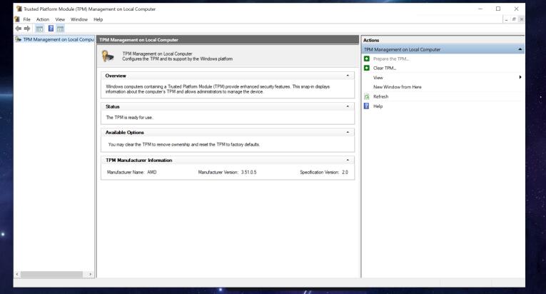Click the Forward arrow toolbar icon

coord(27,29)
